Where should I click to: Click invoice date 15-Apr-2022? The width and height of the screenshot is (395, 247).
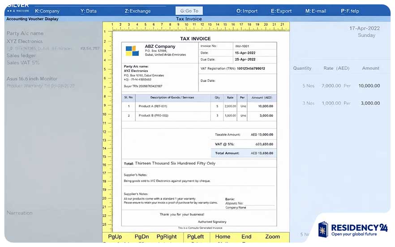[245, 53]
